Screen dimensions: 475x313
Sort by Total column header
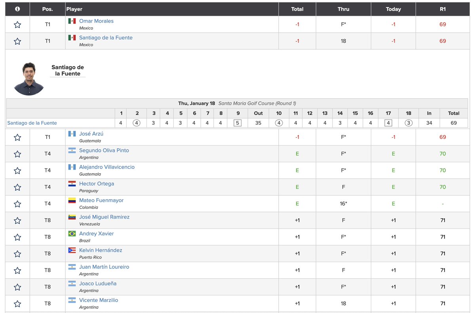(x=297, y=9)
